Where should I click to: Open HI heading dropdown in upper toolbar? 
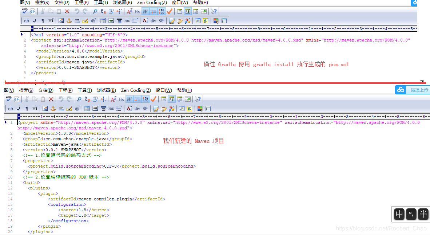click(x=51, y=21)
